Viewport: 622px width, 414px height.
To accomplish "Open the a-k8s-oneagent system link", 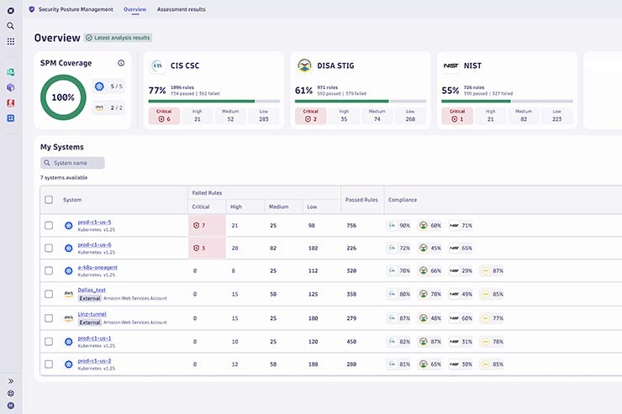I will click(97, 267).
